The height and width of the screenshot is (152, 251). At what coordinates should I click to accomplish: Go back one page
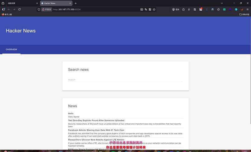[x=9, y=9]
